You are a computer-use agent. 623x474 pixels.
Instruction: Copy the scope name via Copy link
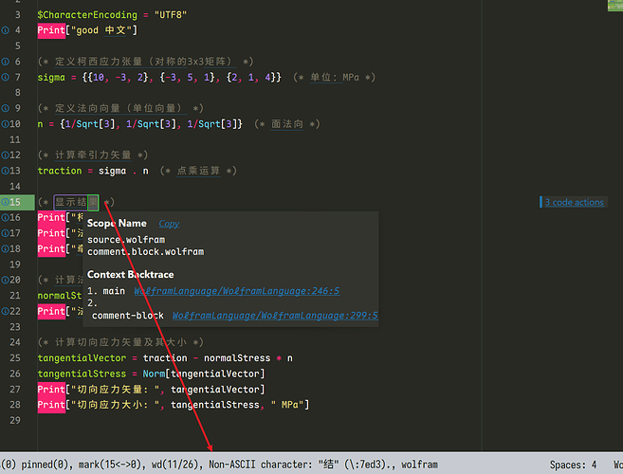click(x=169, y=224)
